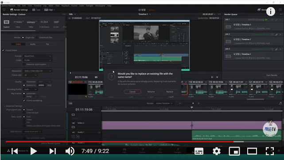Skip to the next video

(53, 151)
